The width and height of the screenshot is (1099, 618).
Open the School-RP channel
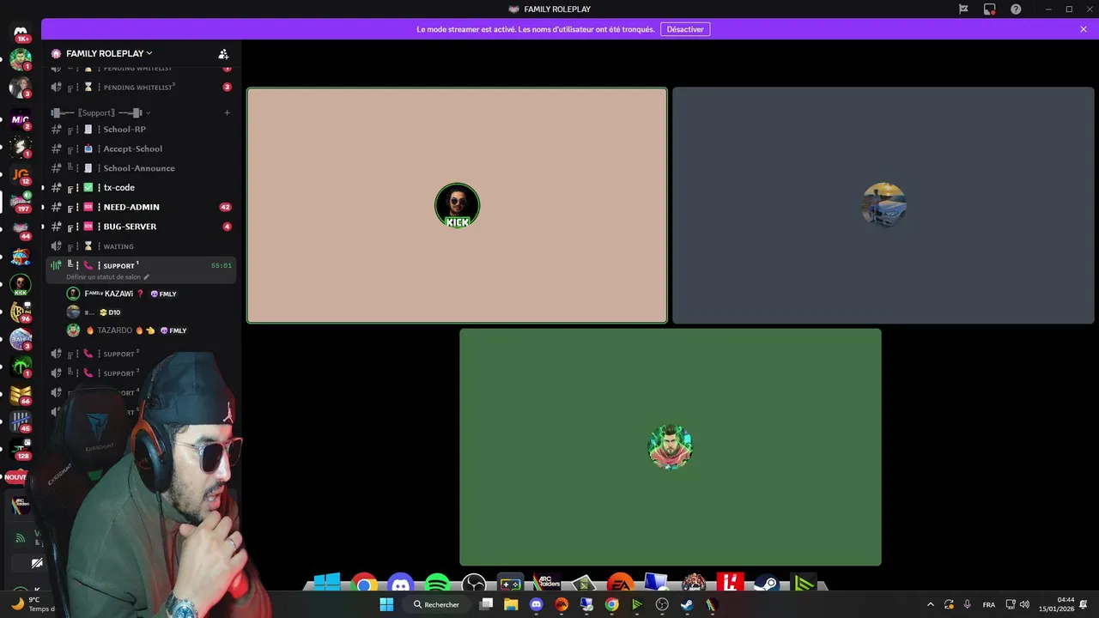coord(141,129)
